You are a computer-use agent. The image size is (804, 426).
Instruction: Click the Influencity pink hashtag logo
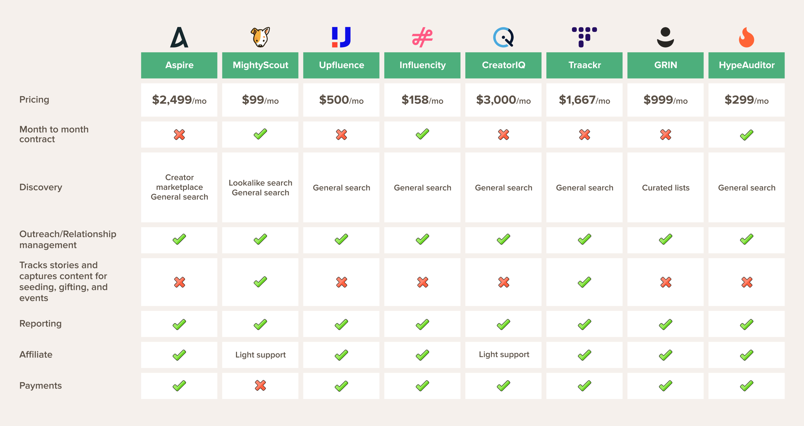coord(422,37)
